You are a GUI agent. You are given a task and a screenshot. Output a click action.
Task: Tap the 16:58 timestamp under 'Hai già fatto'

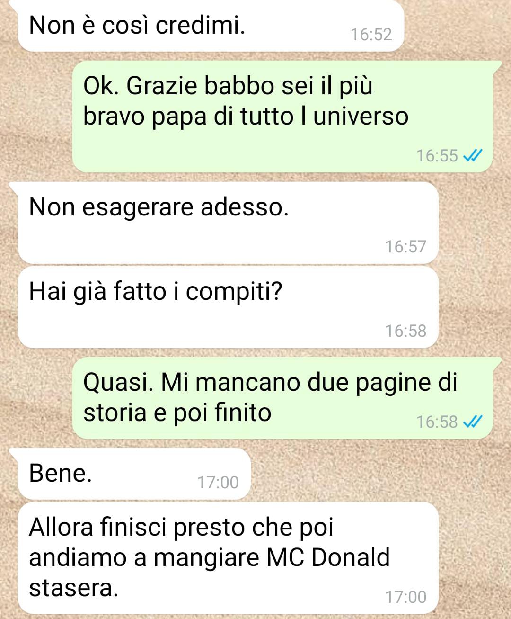click(406, 331)
